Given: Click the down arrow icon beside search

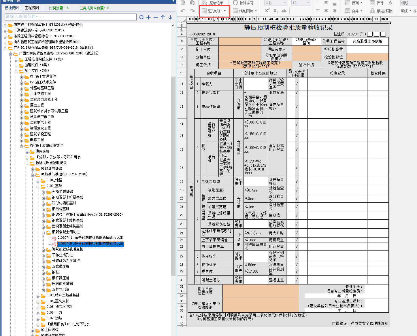Looking at the screenshot, I should 170,17.
